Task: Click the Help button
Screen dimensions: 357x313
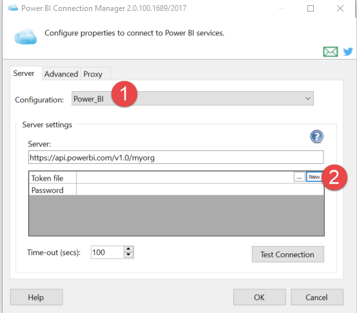Action: point(37,297)
